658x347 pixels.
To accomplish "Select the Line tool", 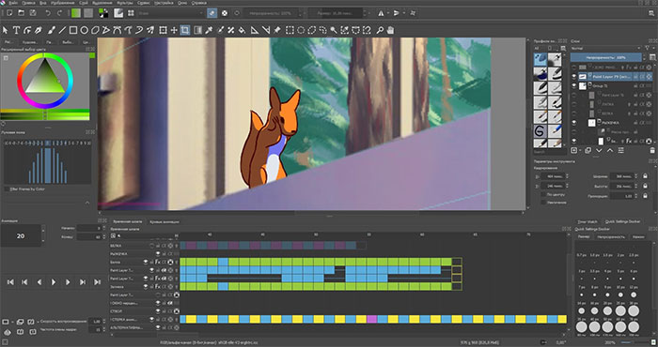I will 62,30.
